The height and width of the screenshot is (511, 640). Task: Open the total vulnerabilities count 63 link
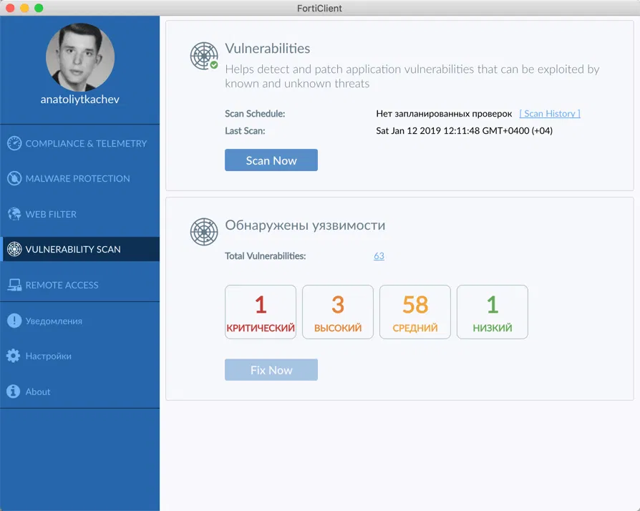click(379, 256)
